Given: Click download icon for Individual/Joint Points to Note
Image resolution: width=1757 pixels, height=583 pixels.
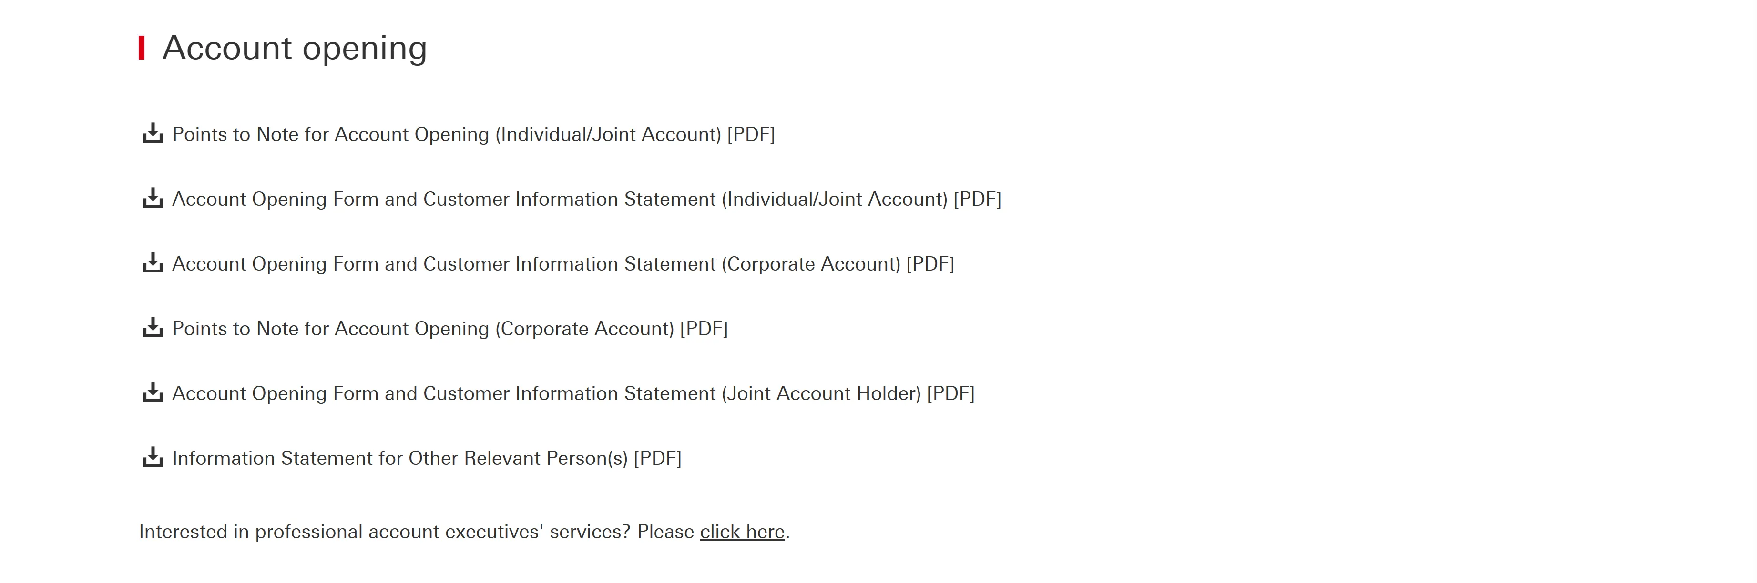Looking at the screenshot, I should (153, 134).
